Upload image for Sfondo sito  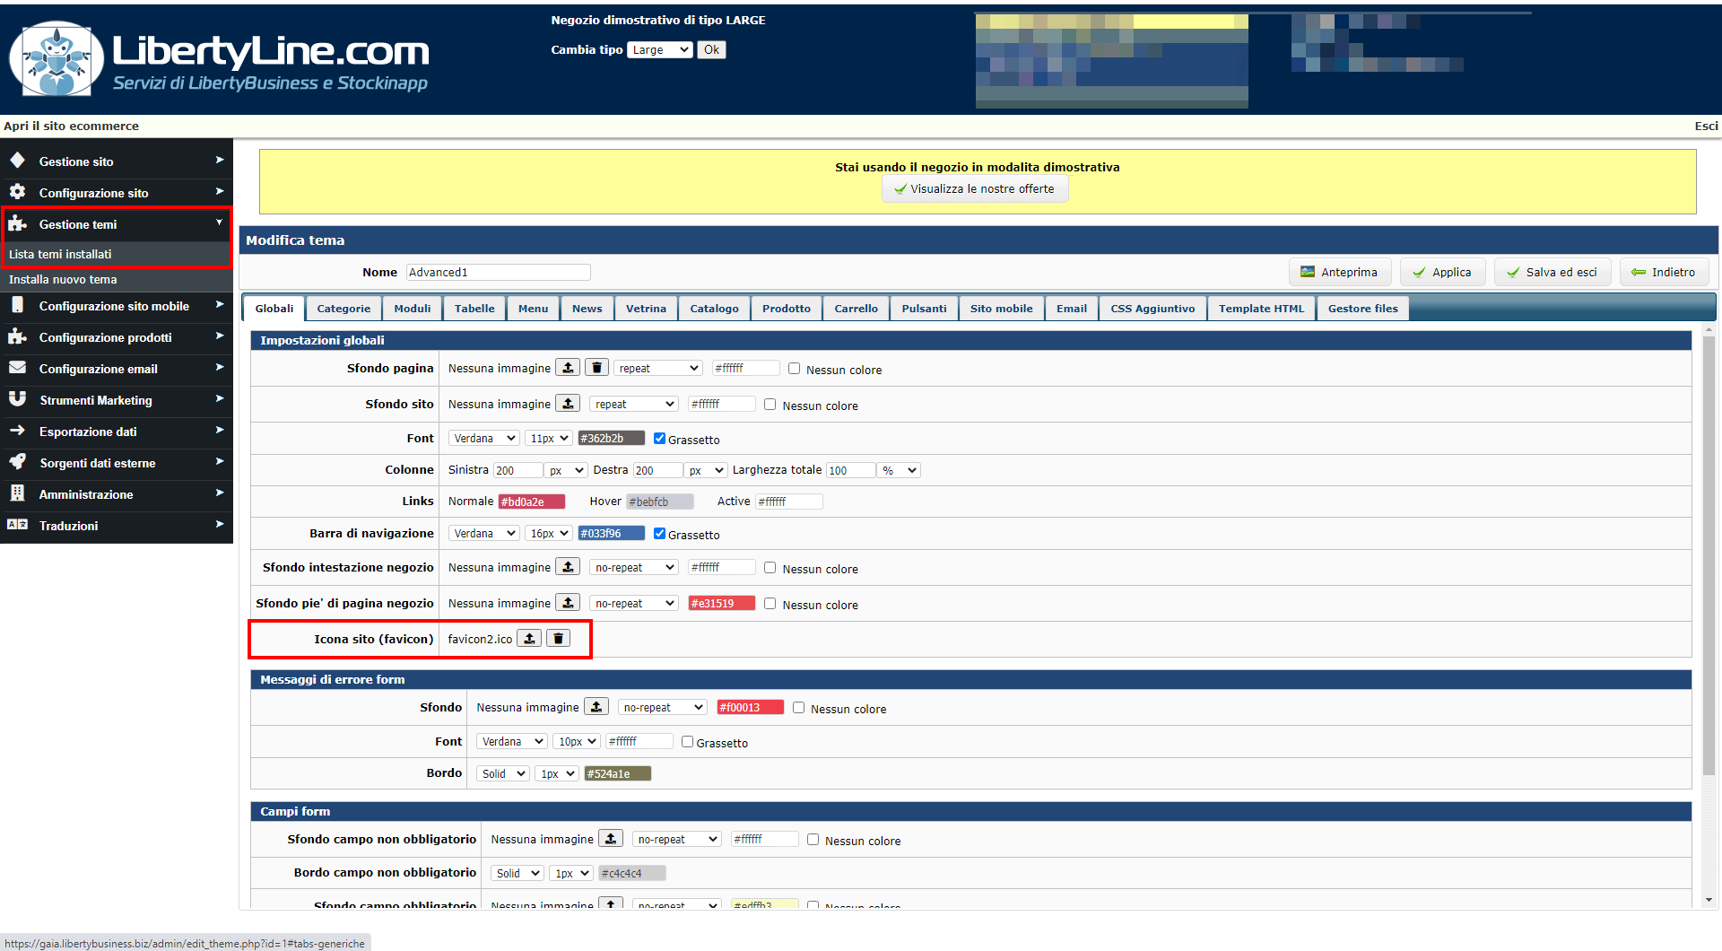[x=568, y=404]
